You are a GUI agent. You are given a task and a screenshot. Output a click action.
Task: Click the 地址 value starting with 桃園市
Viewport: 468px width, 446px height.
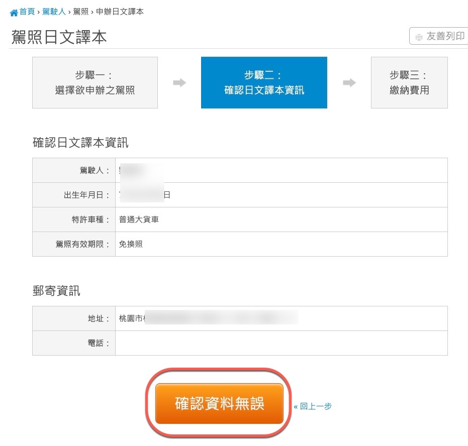tap(132, 318)
